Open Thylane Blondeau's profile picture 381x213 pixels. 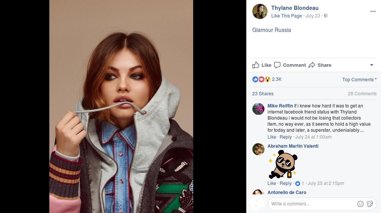tap(260, 12)
